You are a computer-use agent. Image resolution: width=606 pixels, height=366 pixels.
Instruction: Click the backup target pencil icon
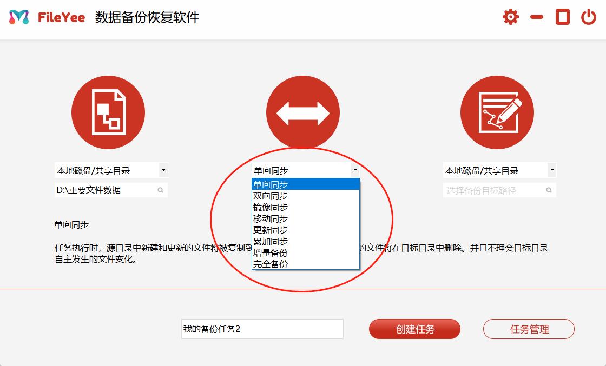[497, 112]
